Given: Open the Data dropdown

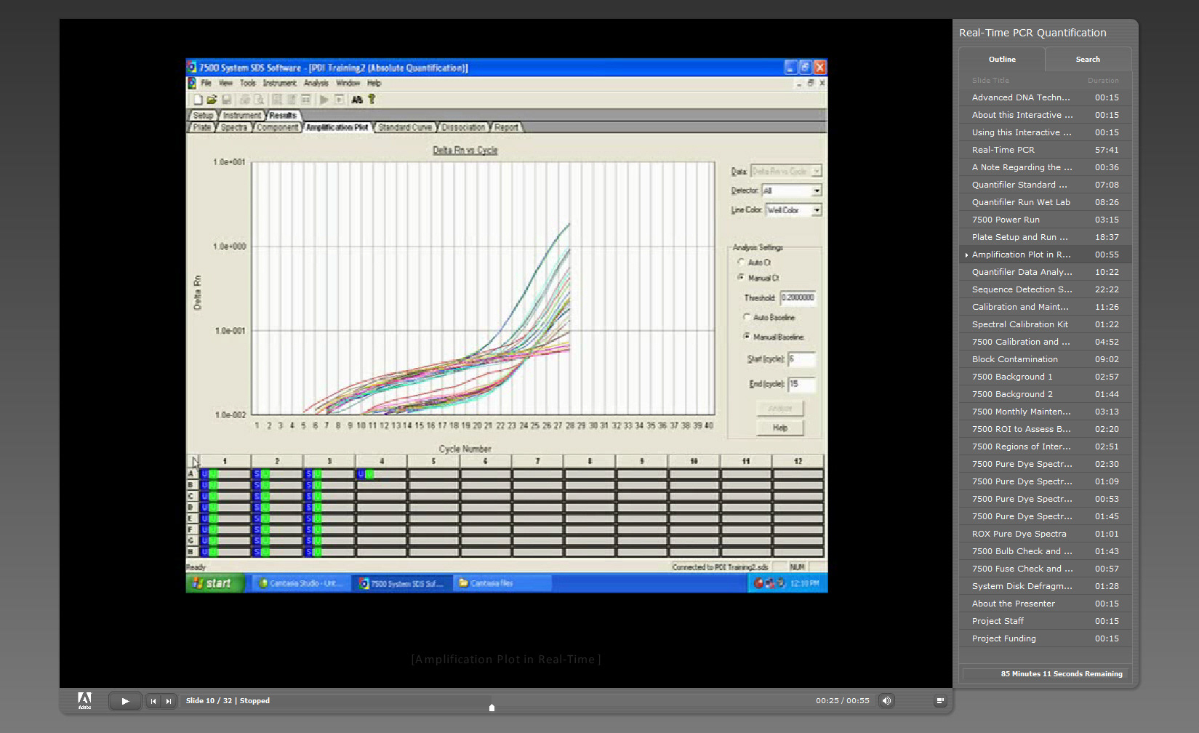Looking at the screenshot, I should (786, 171).
